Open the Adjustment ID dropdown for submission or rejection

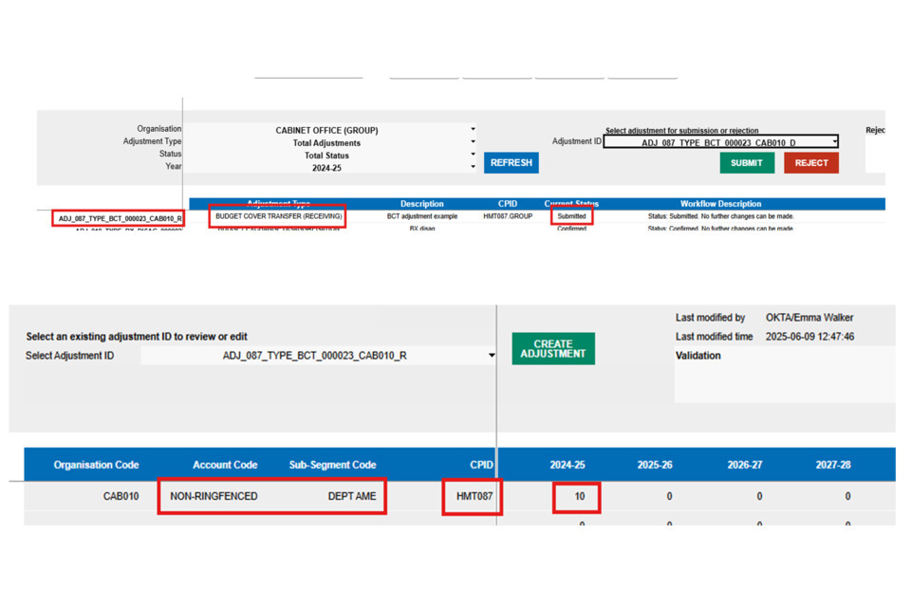tap(834, 142)
